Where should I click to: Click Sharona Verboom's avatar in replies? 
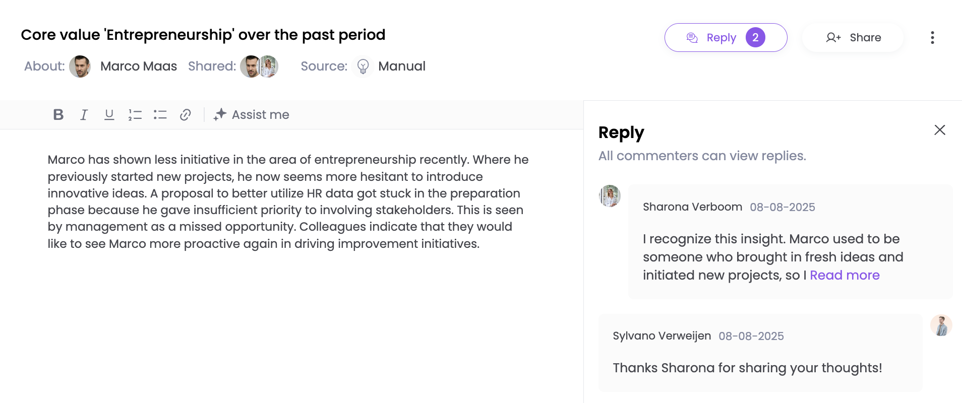coord(610,196)
